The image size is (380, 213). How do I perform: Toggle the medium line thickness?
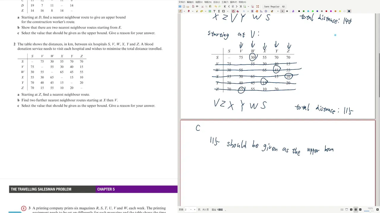pos(282,11)
